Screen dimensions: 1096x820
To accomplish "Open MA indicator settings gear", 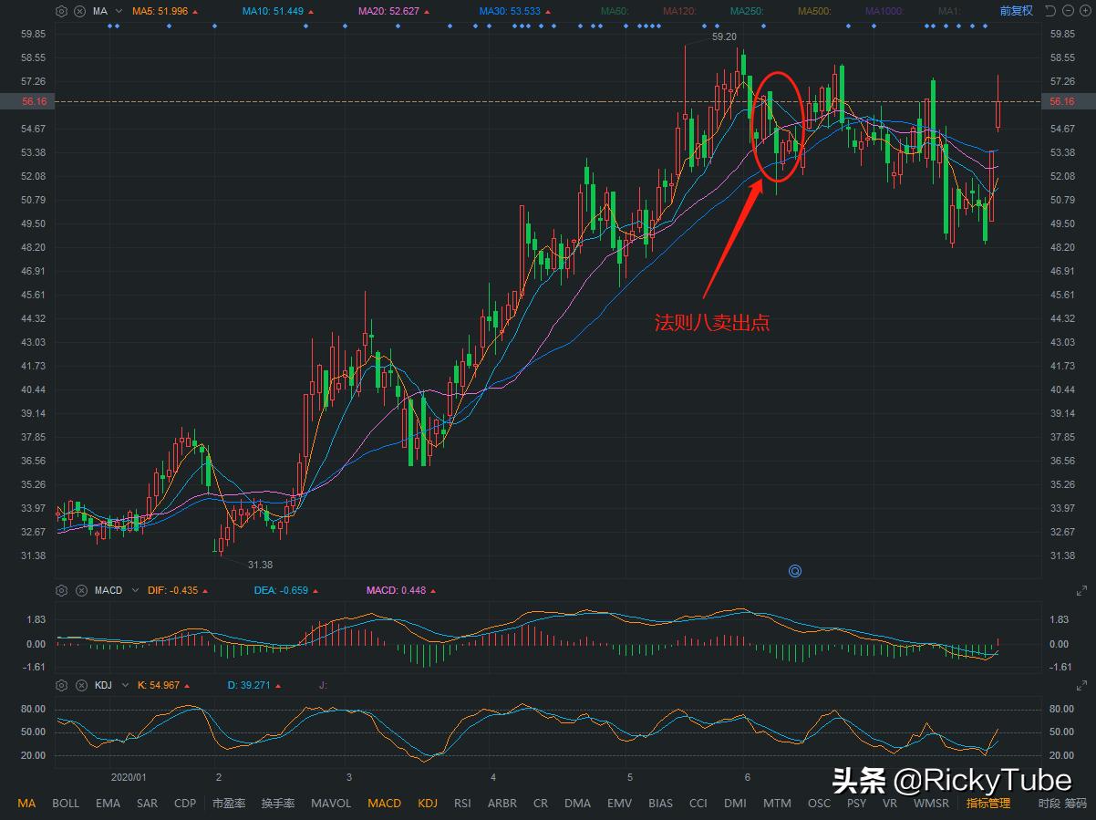I will coord(62,11).
